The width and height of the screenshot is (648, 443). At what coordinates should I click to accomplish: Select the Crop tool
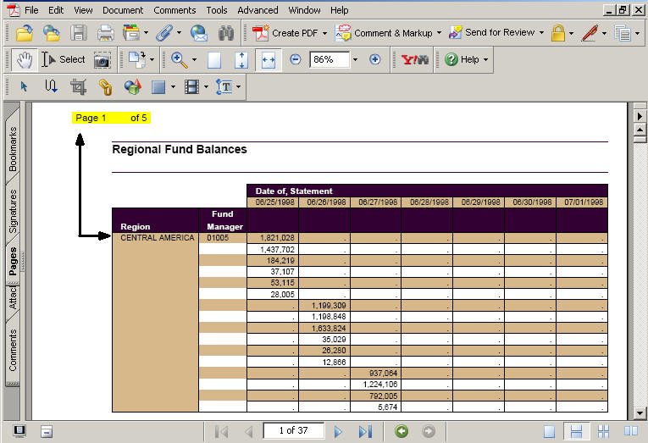(x=78, y=86)
